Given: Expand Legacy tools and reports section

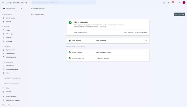Looking at the screenshot, I should 11,83.
